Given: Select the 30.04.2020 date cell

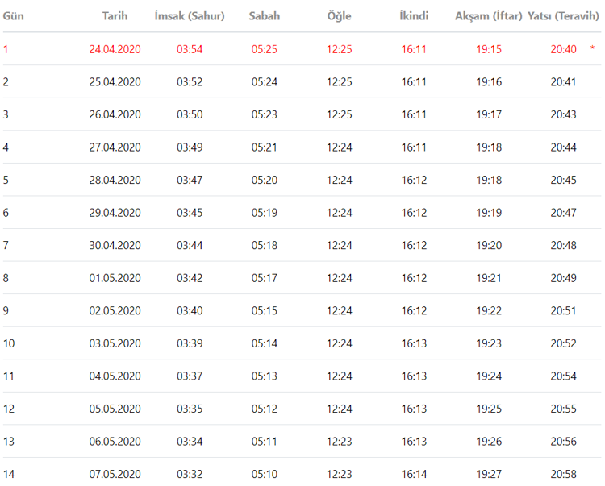Looking at the screenshot, I should 115,245.
